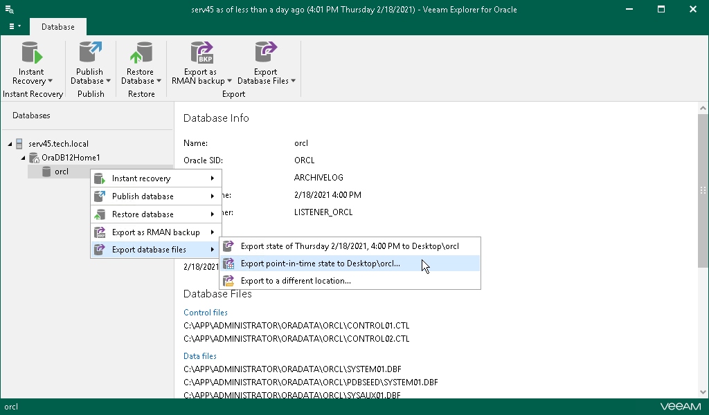
Task: Click the scrollbar up arrow
Action: 703,108
